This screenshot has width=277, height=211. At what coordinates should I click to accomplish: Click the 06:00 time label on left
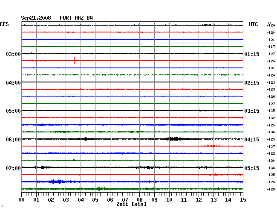coord(13,140)
